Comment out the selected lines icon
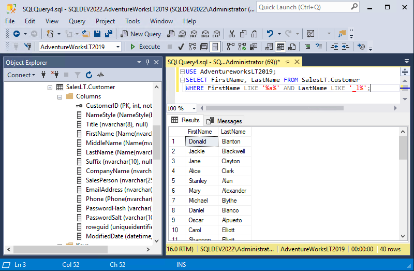Image resolution: width=414 pixels, height=271 pixels. click(x=307, y=47)
